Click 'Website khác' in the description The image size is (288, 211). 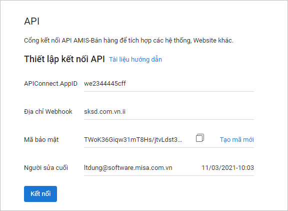pyautogui.click(x=213, y=40)
